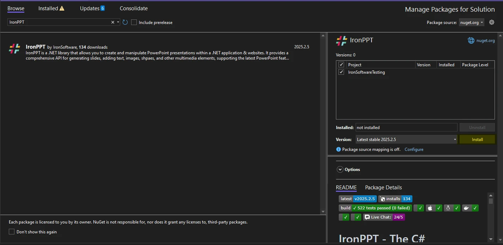Click the nuget.org globe icon
This screenshot has height=245, width=503.
pyautogui.click(x=471, y=41)
